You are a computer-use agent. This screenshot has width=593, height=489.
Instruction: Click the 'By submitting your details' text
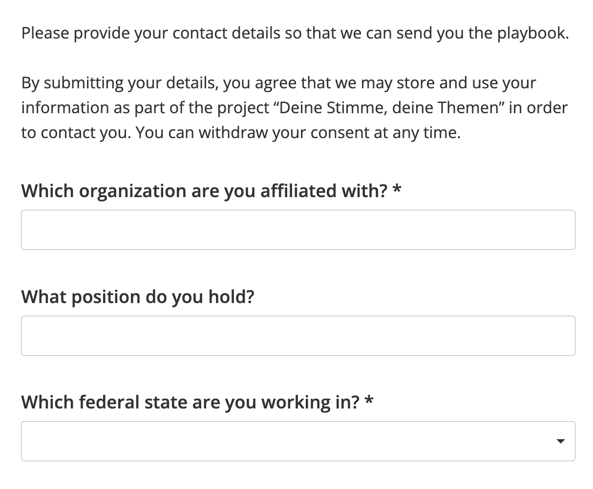tap(121, 82)
